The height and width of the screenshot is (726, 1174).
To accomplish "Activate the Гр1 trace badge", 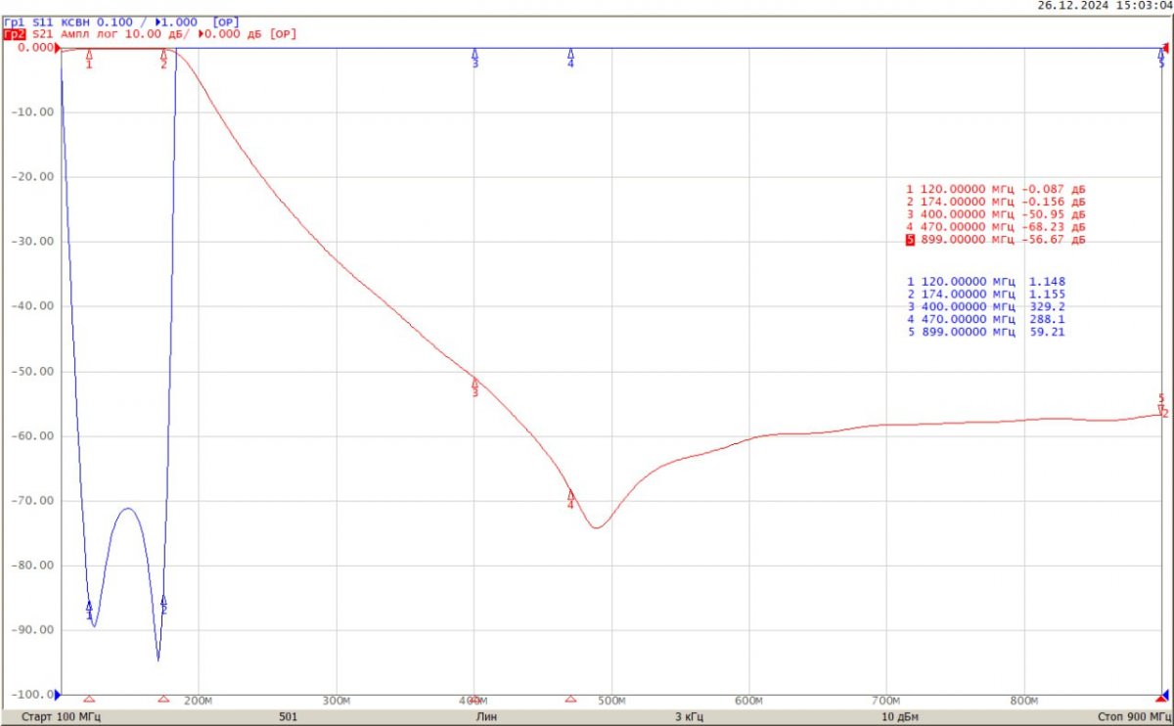I will point(15,22).
